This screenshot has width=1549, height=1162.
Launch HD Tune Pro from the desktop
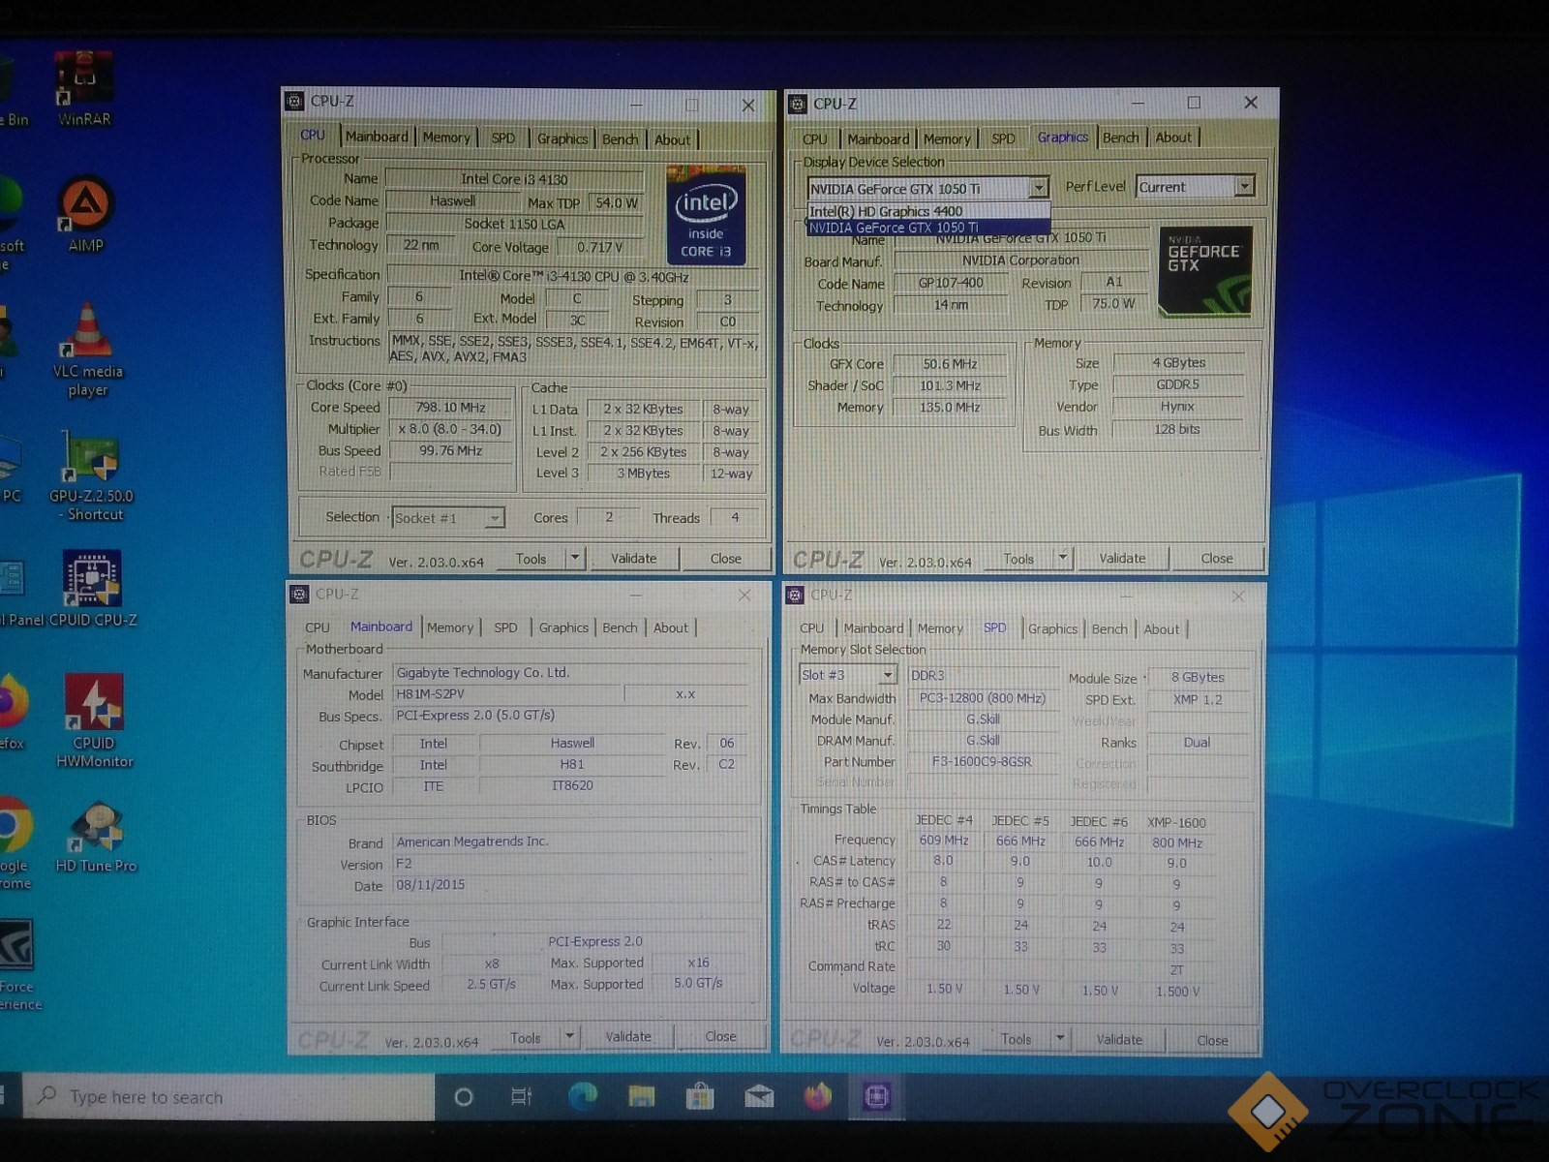(96, 837)
